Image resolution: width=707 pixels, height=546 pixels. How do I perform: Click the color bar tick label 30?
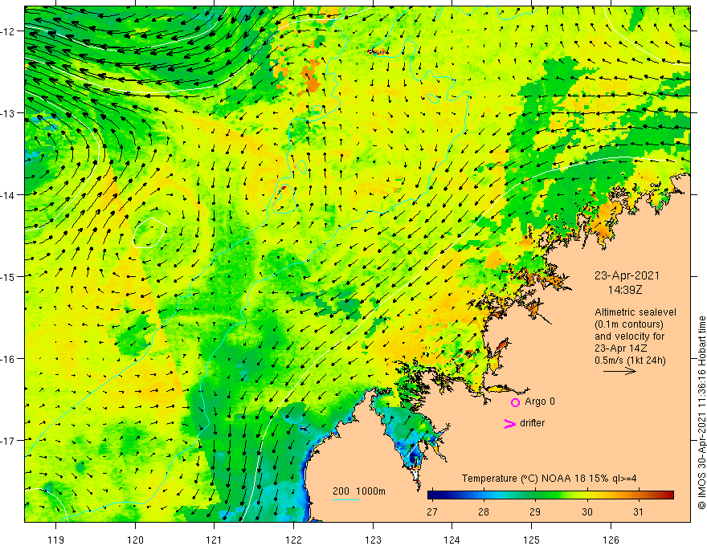586,511
